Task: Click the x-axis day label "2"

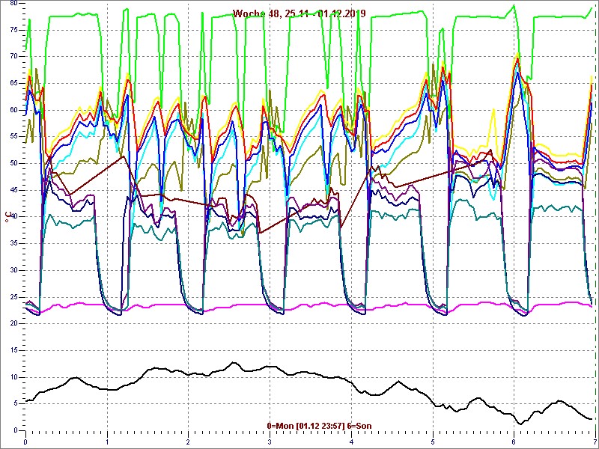Action: [189, 442]
